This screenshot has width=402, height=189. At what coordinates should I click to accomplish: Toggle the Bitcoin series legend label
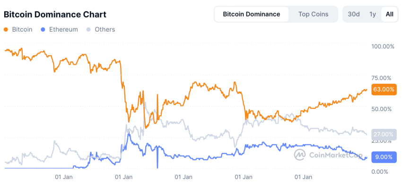click(22, 29)
